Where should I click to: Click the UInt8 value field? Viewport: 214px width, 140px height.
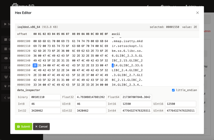[91, 104]
